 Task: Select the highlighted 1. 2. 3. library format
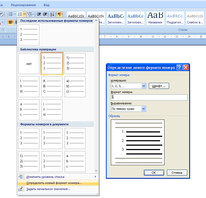(52, 64)
